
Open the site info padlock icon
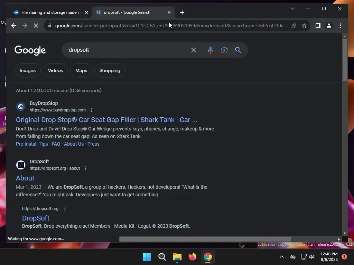click(50, 26)
